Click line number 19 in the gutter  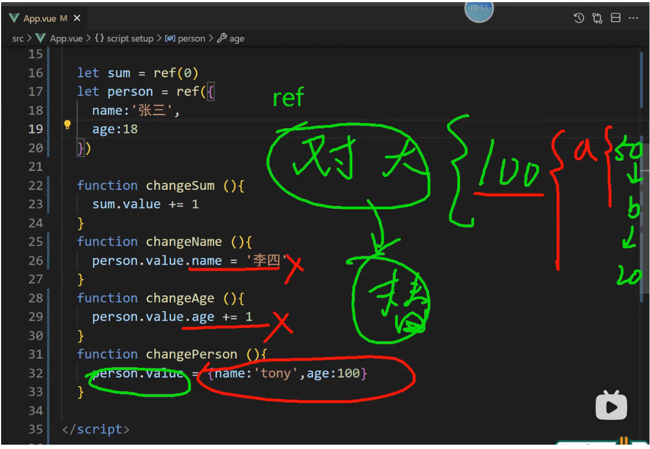pos(36,129)
